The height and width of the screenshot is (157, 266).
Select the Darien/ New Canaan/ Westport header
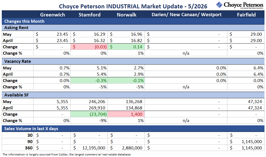[186, 15]
